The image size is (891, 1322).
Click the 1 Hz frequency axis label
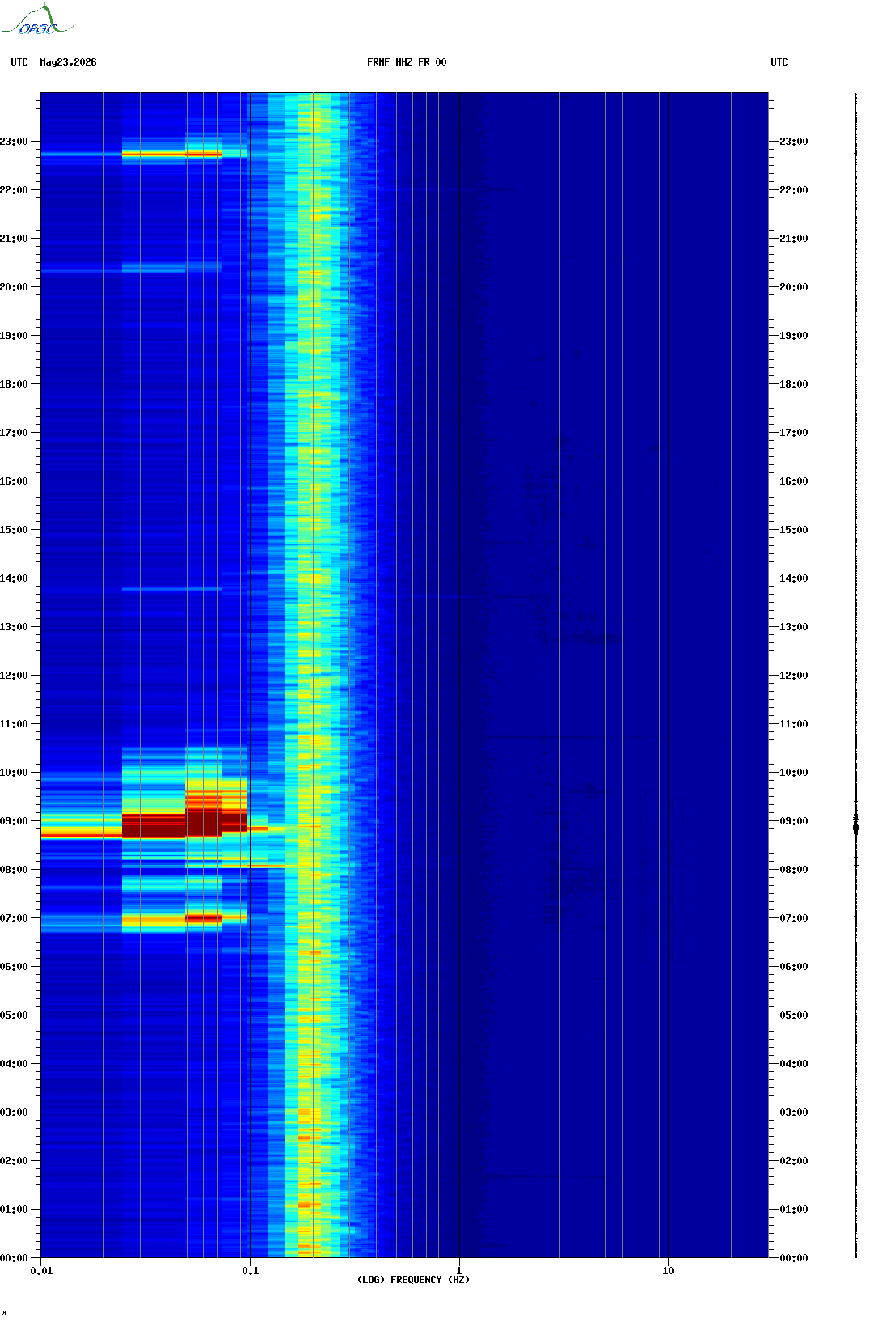click(459, 1271)
